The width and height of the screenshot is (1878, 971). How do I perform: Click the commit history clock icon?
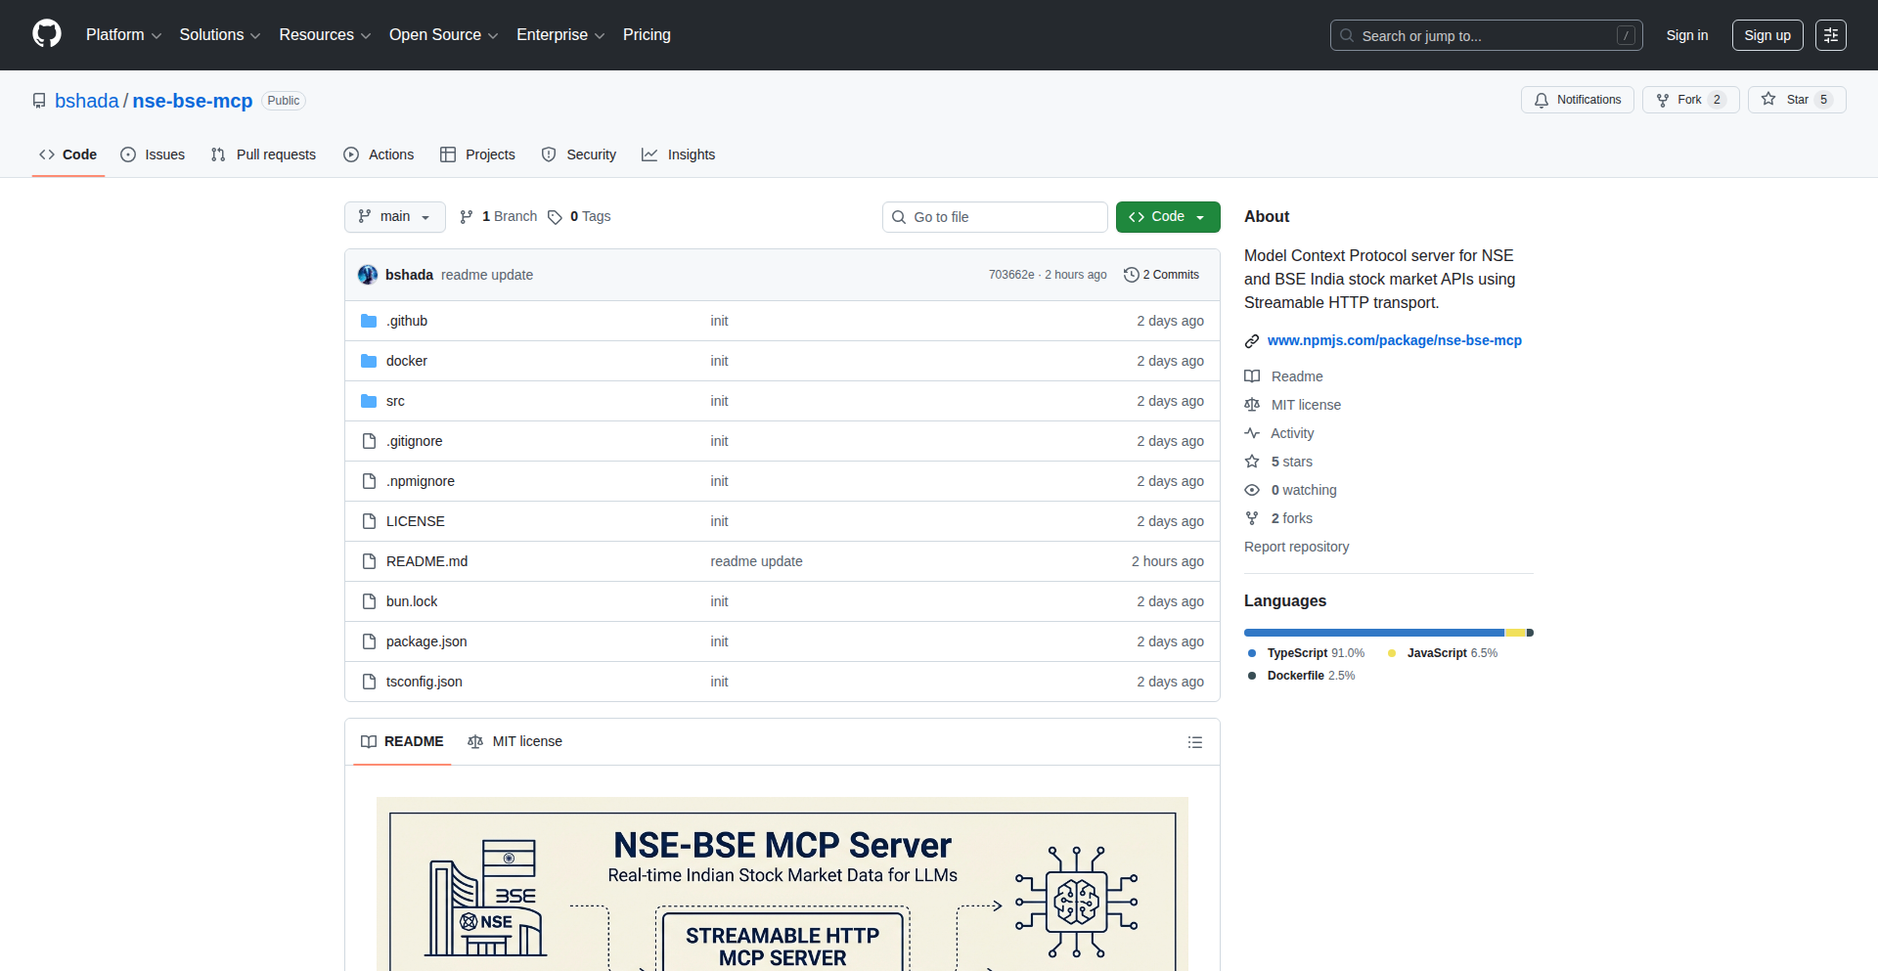[1131, 275]
